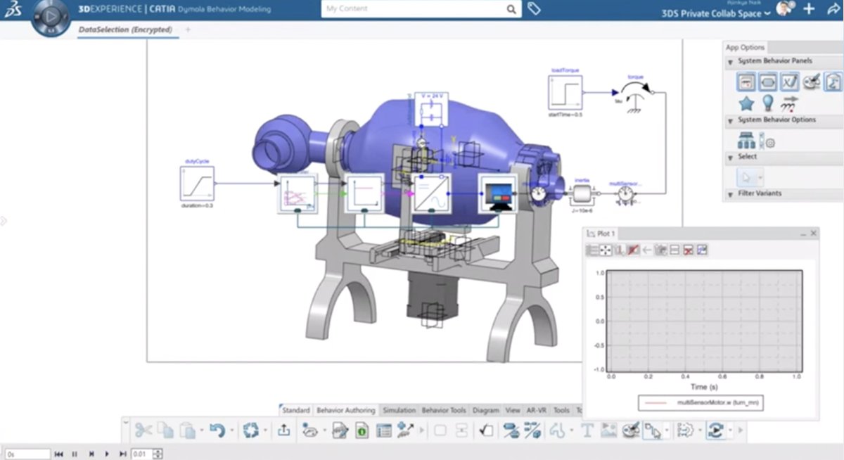Open the 3DS Private Collab Space dropdown
Screen dimensions: 844x460
tap(716, 14)
